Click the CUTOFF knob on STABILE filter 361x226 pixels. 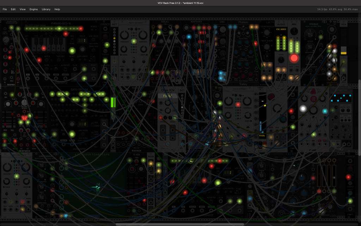(x=310, y=34)
